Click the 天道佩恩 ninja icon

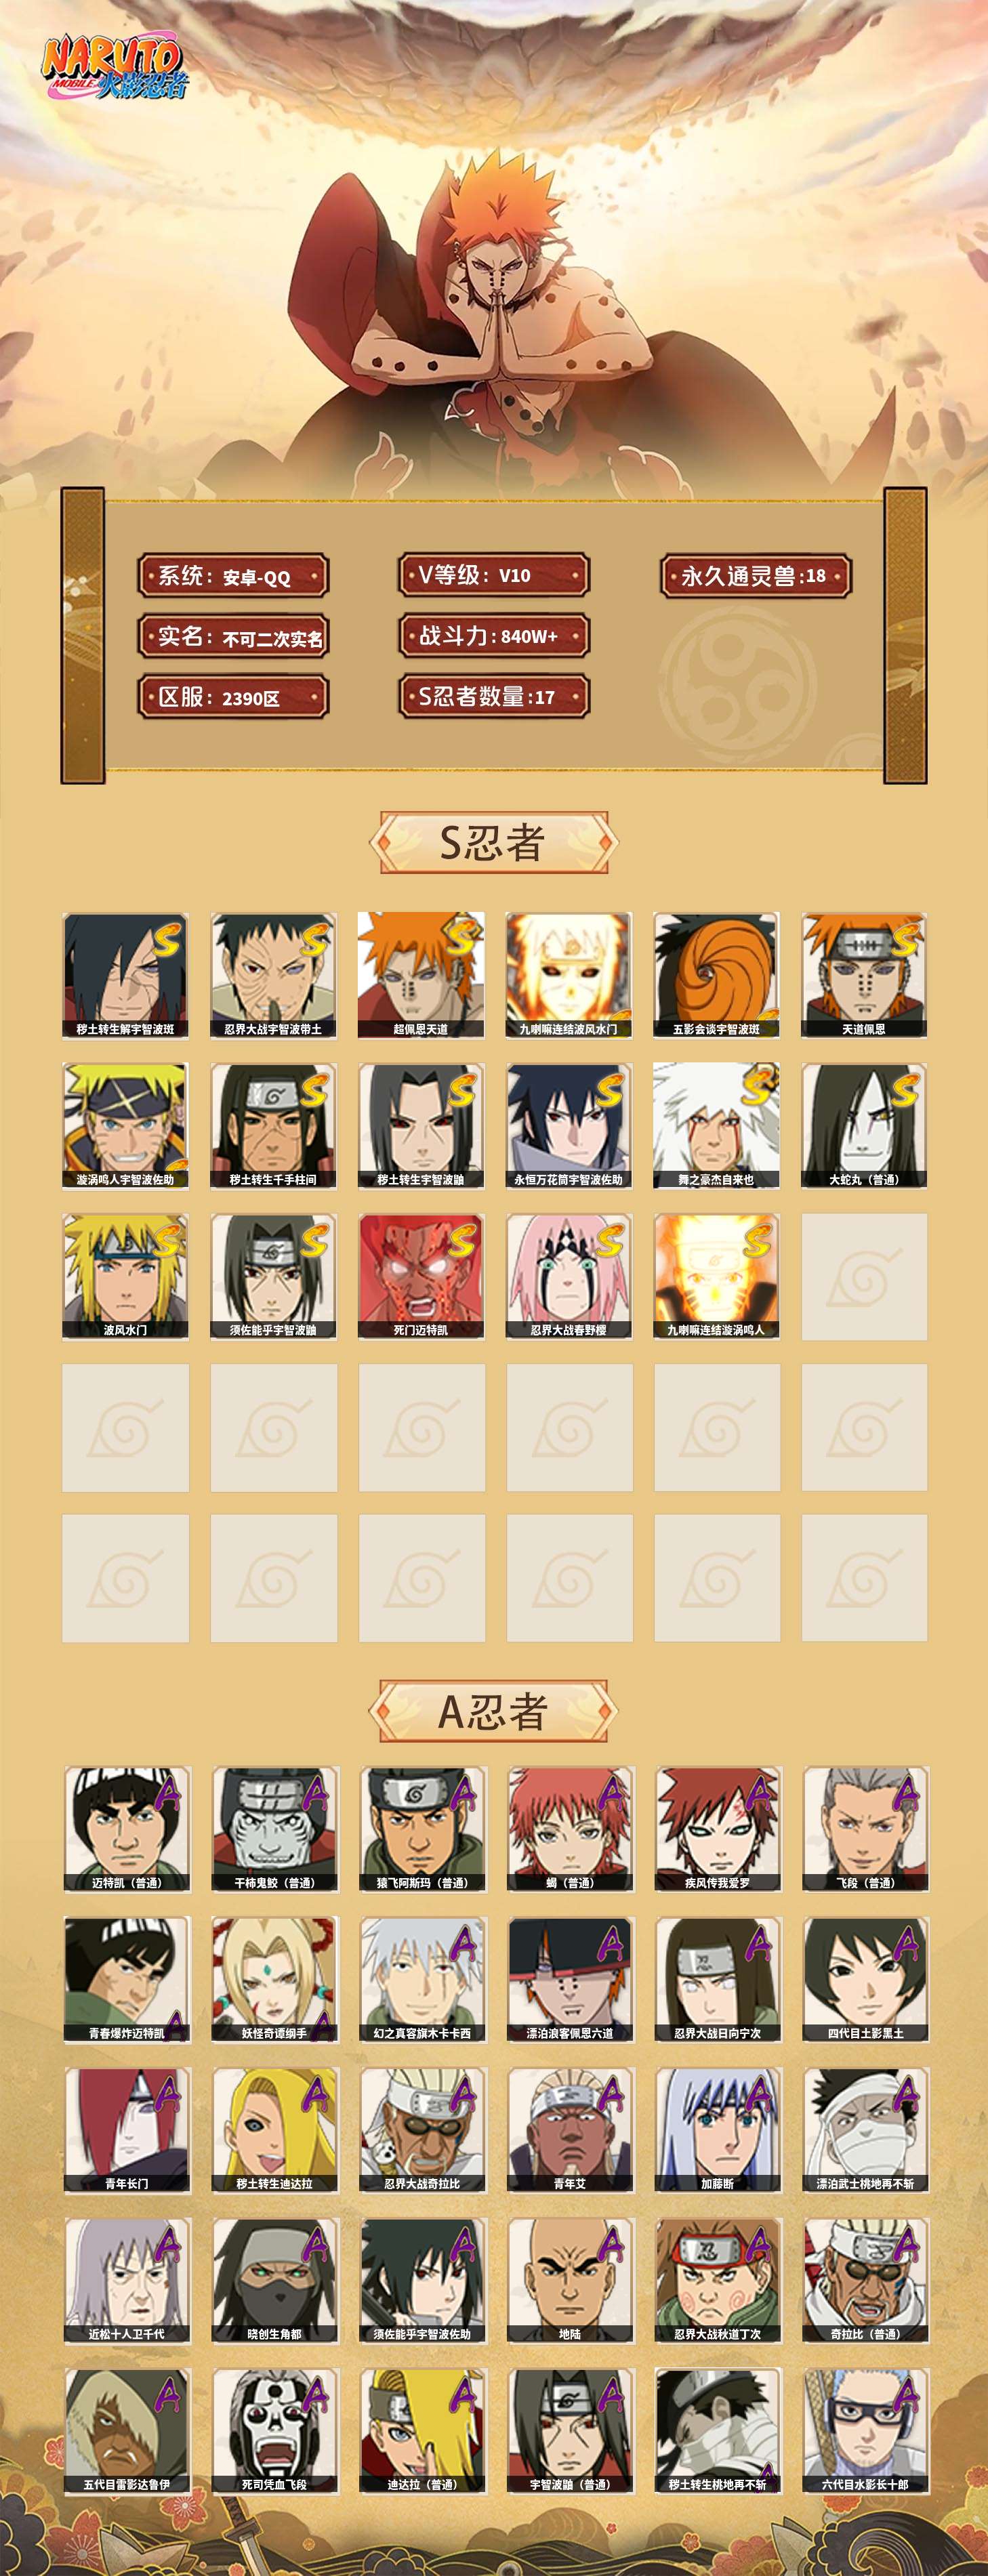point(864,975)
